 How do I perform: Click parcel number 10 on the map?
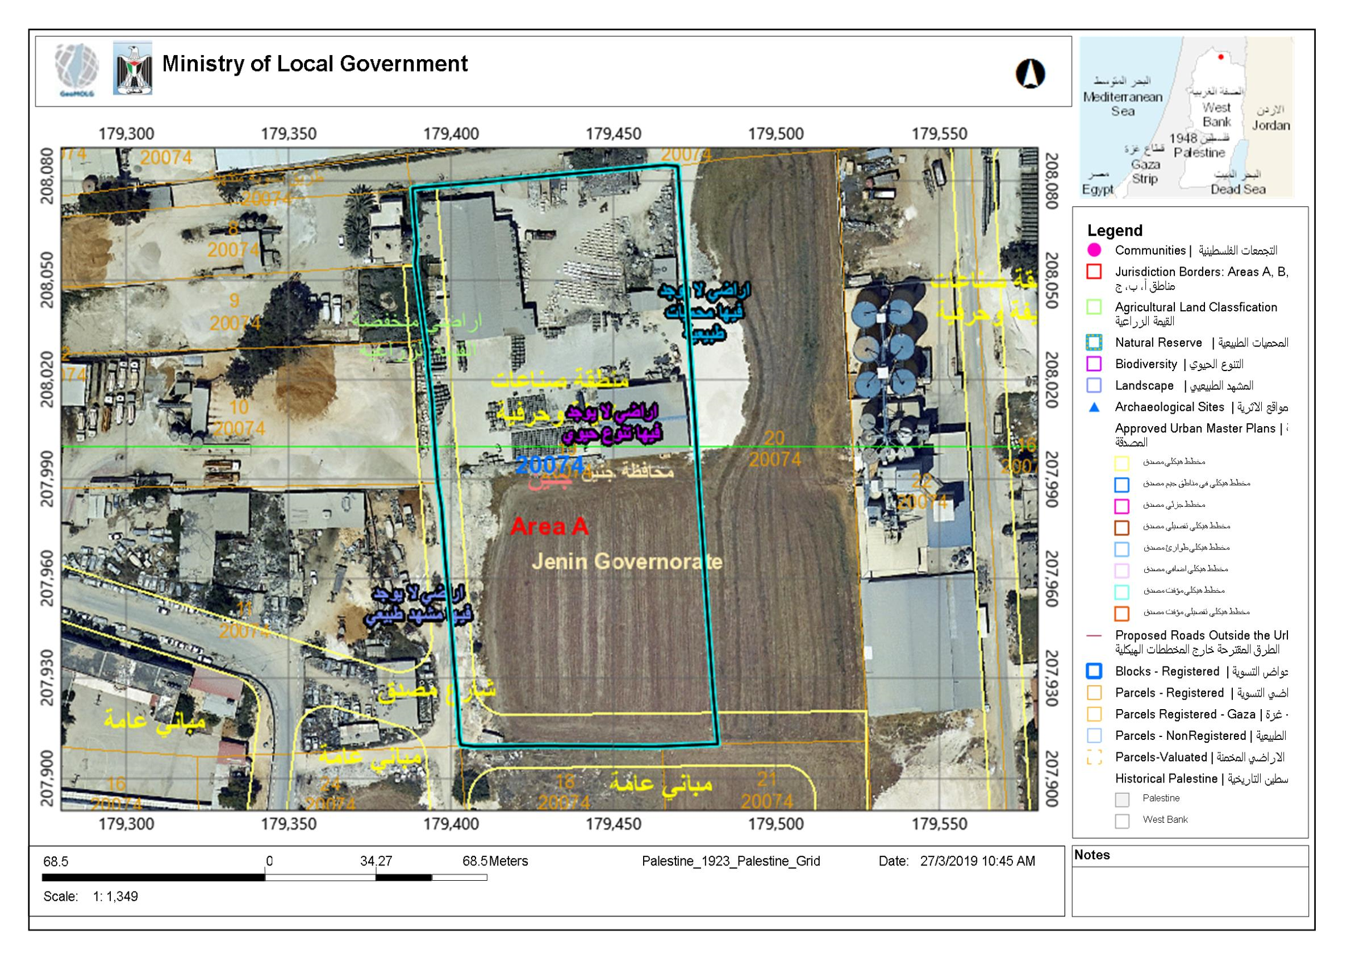[239, 407]
